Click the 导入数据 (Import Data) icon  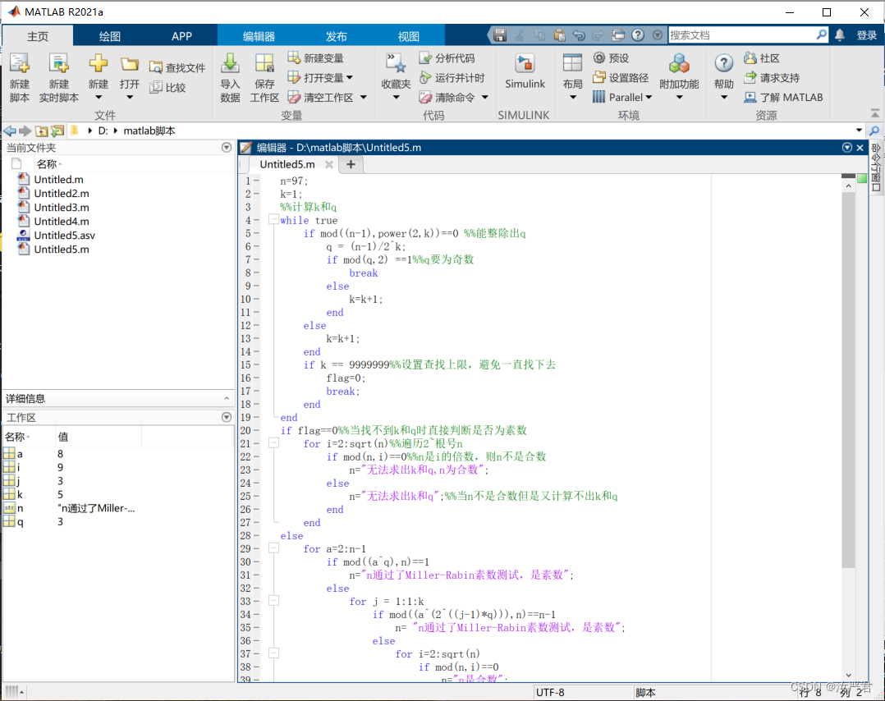(230, 63)
